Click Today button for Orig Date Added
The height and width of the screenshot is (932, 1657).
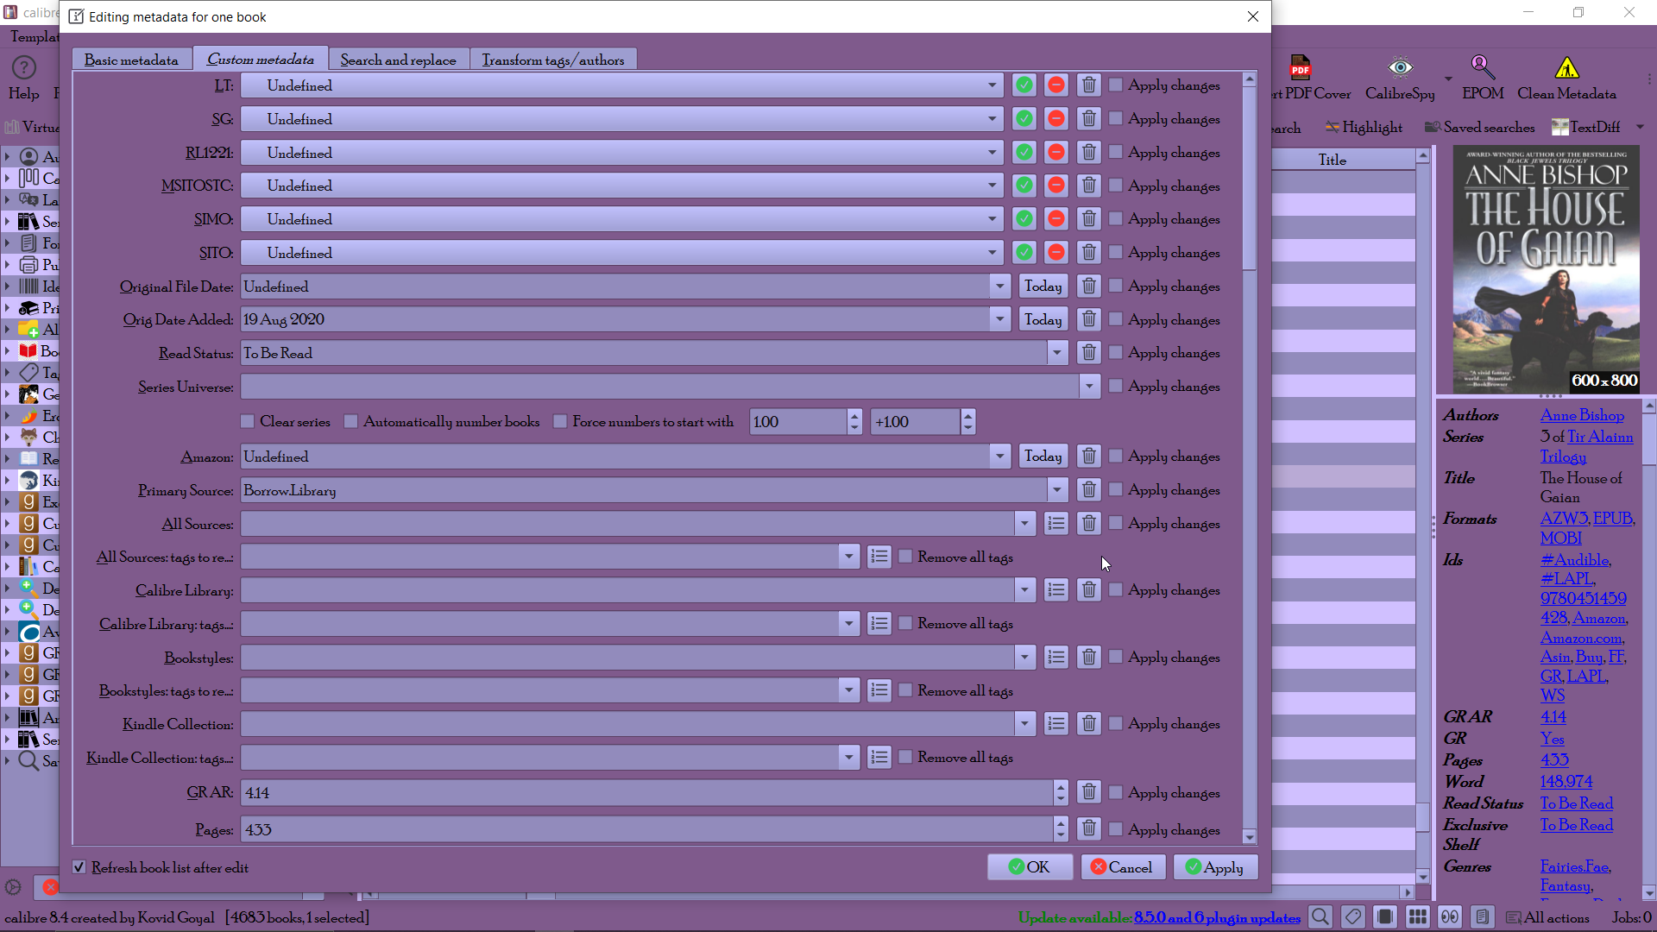pos(1043,320)
